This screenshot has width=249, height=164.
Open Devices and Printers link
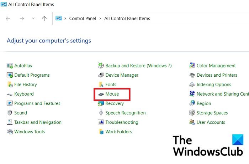point(217,75)
